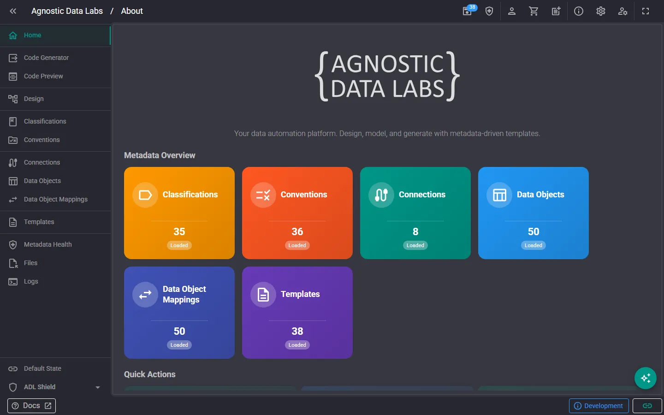Toggle fullscreen mode icon
Viewport: 664px width, 415px height.
[646, 11]
